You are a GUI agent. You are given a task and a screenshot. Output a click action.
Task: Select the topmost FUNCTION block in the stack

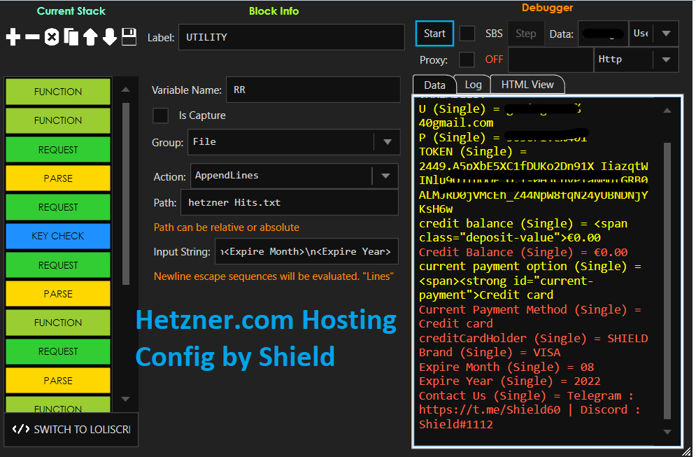coord(58,92)
